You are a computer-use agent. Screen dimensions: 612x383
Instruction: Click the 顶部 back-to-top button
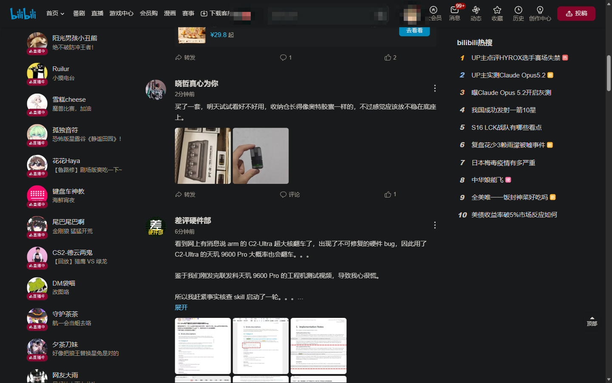click(x=592, y=321)
